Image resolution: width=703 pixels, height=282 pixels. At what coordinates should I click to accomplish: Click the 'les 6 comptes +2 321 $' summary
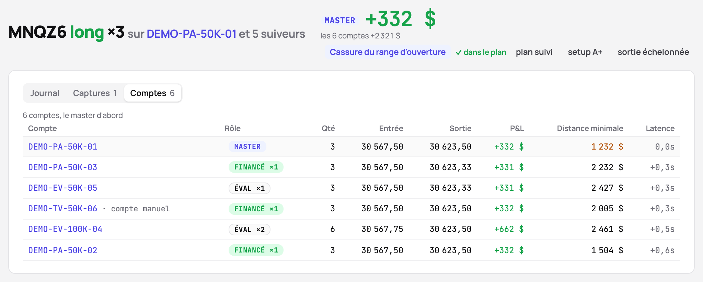(360, 36)
